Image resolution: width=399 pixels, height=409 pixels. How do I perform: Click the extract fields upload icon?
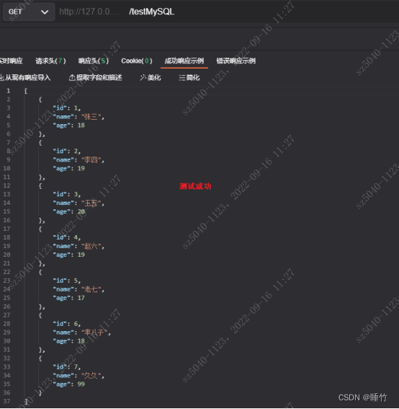point(72,77)
